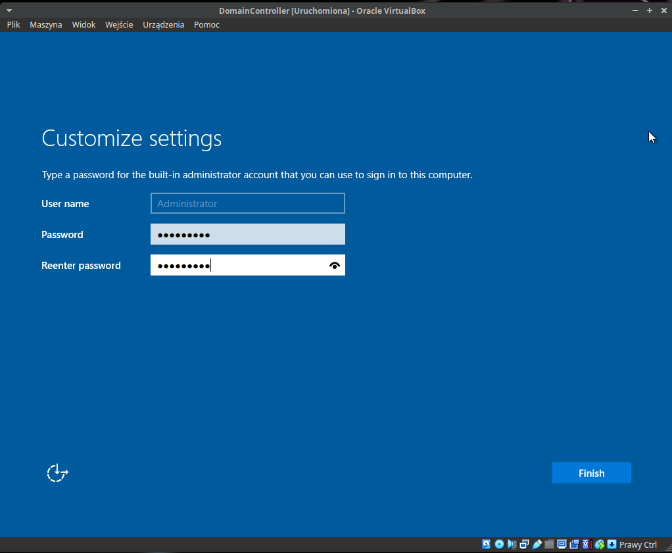Click the shared folders status icon

[x=550, y=544]
